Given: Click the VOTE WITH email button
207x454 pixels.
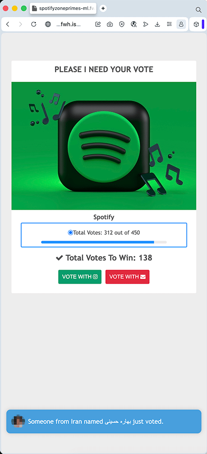Looking at the screenshot, I should (x=128, y=277).
